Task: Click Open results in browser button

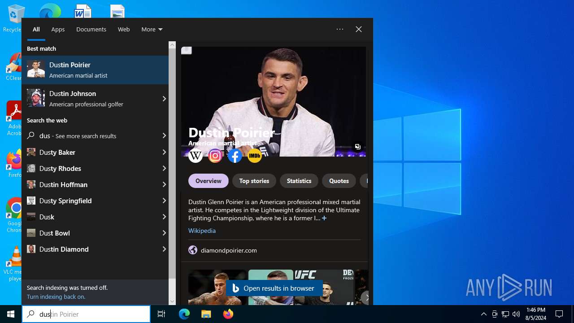Action: click(x=274, y=288)
